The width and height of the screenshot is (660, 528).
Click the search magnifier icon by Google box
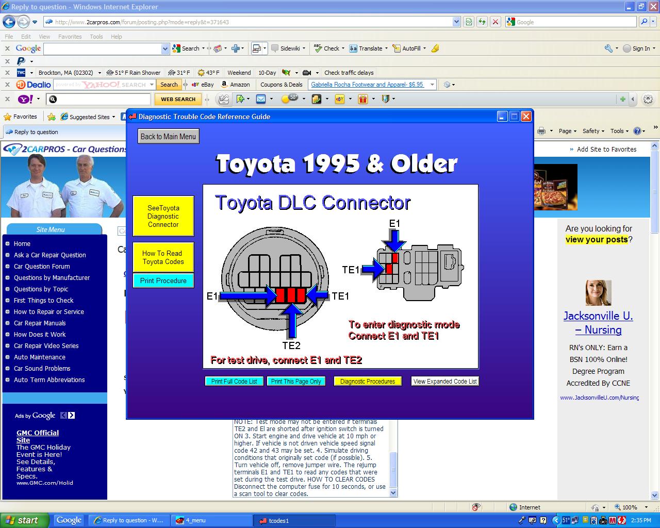tap(644, 22)
